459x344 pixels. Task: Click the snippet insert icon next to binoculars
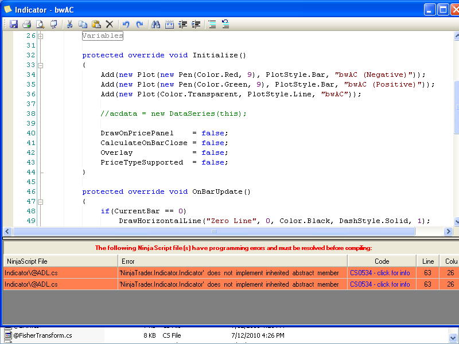(169, 24)
